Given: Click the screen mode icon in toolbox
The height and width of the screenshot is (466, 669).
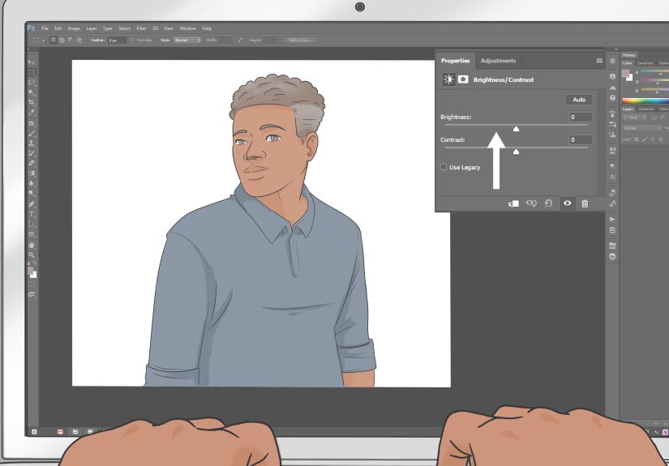Looking at the screenshot, I should tap(32, 294).
